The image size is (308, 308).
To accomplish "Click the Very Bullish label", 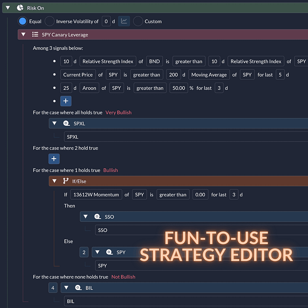I will click(120, 112).
